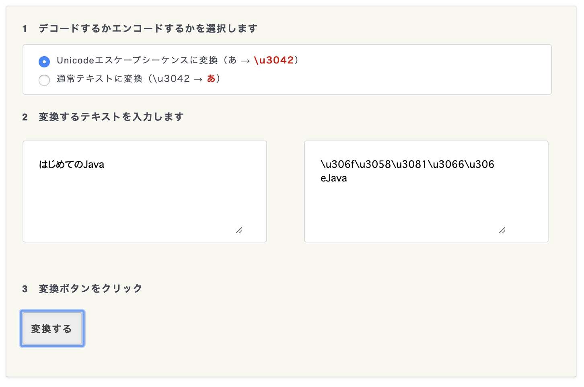Click the label text Unicodeエスケープシーケンスに変換
Screen dimensions: 584x387
(x=137, y=60)
